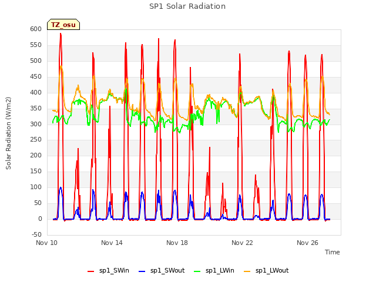Viewport: 376px width, 282px height.
Task: Click the green sp1_LWin legend color marker
Action: [x=197, y=271]
